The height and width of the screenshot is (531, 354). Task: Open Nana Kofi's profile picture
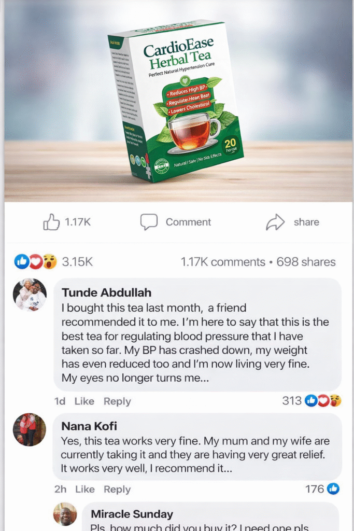coord(30,430)
